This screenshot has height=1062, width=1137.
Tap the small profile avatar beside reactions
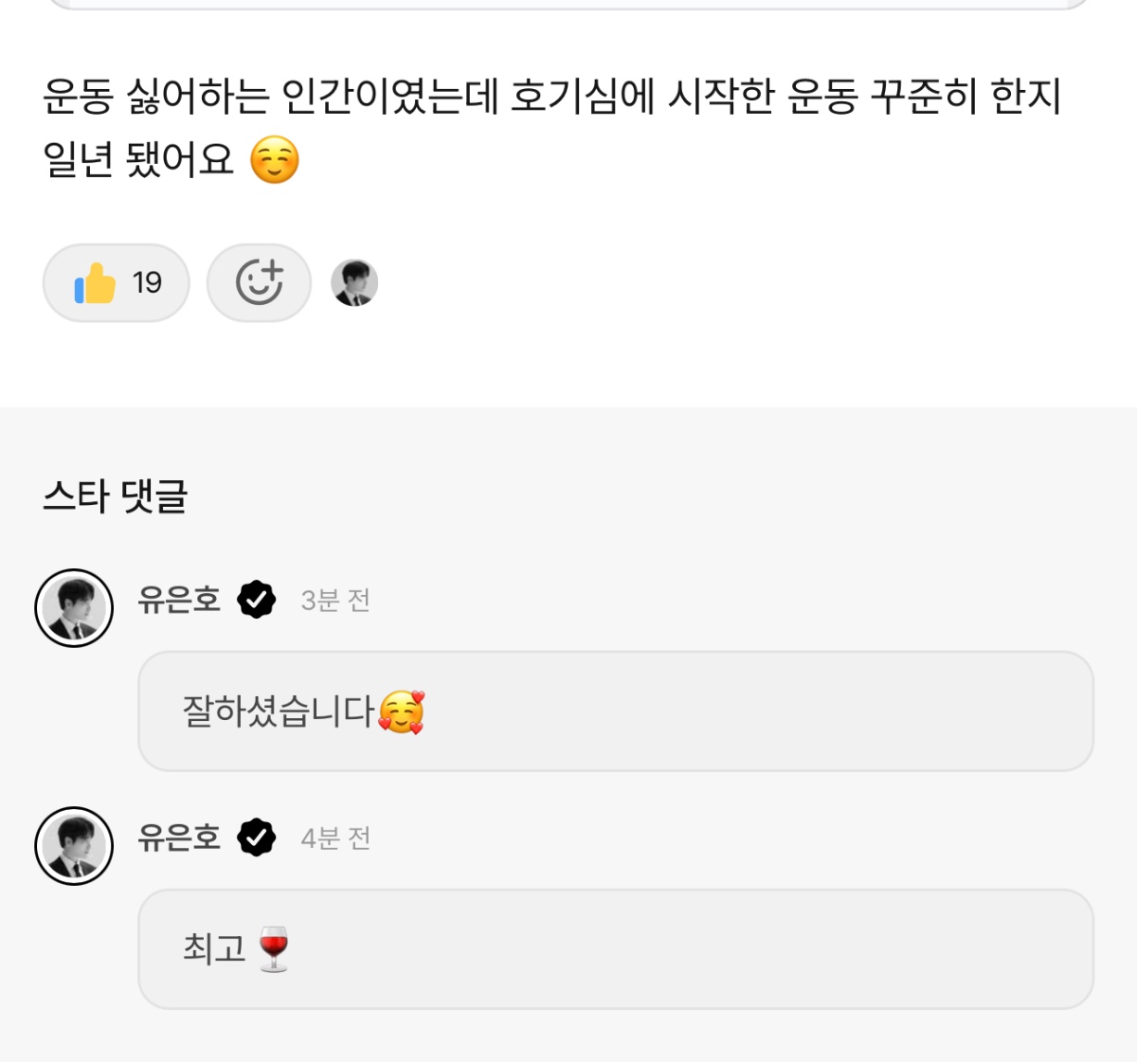354,283
